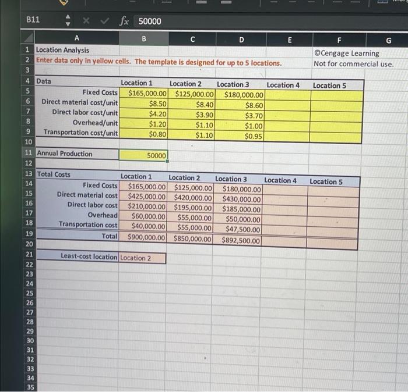
Task: Select the $47,500.00 transportation cost cell
Action: (x=237, y=229)
